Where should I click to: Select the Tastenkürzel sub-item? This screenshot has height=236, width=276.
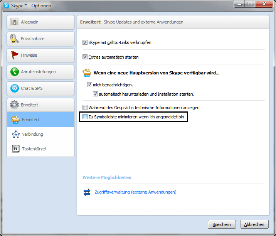point(40,149)
